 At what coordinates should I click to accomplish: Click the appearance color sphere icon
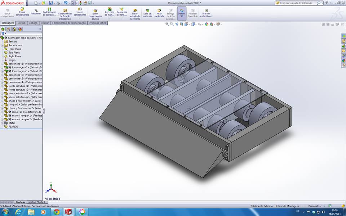[x=207, y=24]
